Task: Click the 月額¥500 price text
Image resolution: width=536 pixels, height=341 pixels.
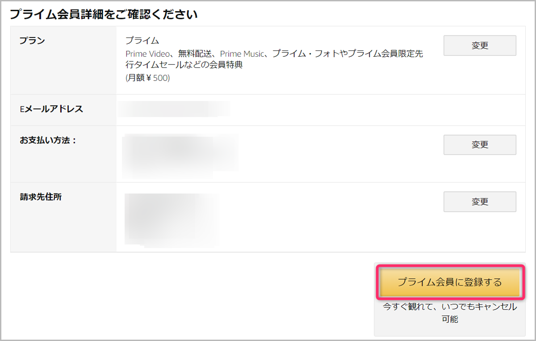Action: [x=148, y=78]
